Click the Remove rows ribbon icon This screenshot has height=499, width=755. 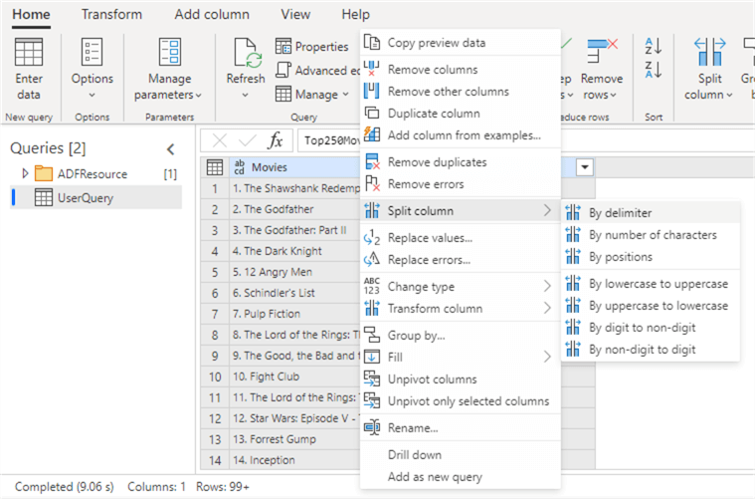click(602, 52)
